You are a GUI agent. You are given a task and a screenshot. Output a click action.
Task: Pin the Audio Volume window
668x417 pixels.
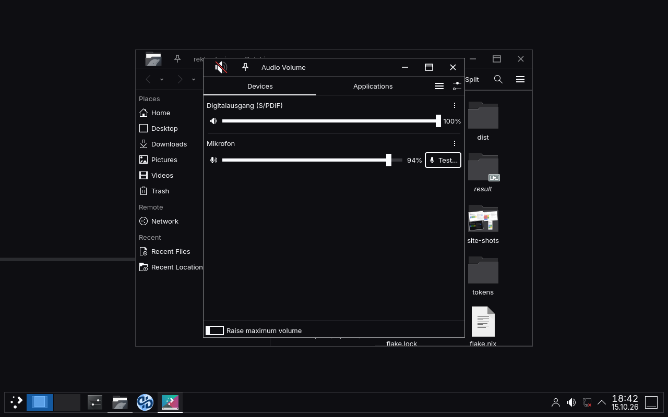tap(245, 67)
